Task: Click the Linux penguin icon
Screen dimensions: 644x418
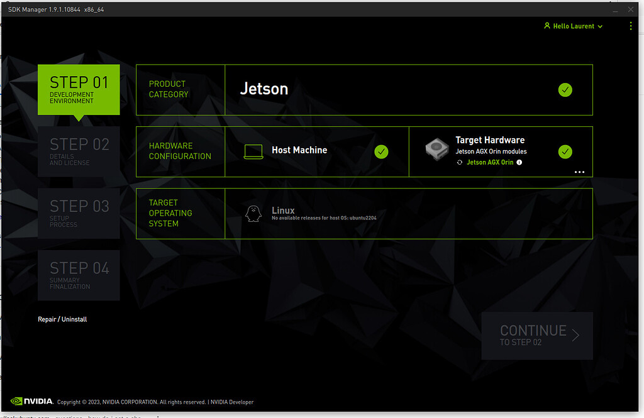Action: 253,212
